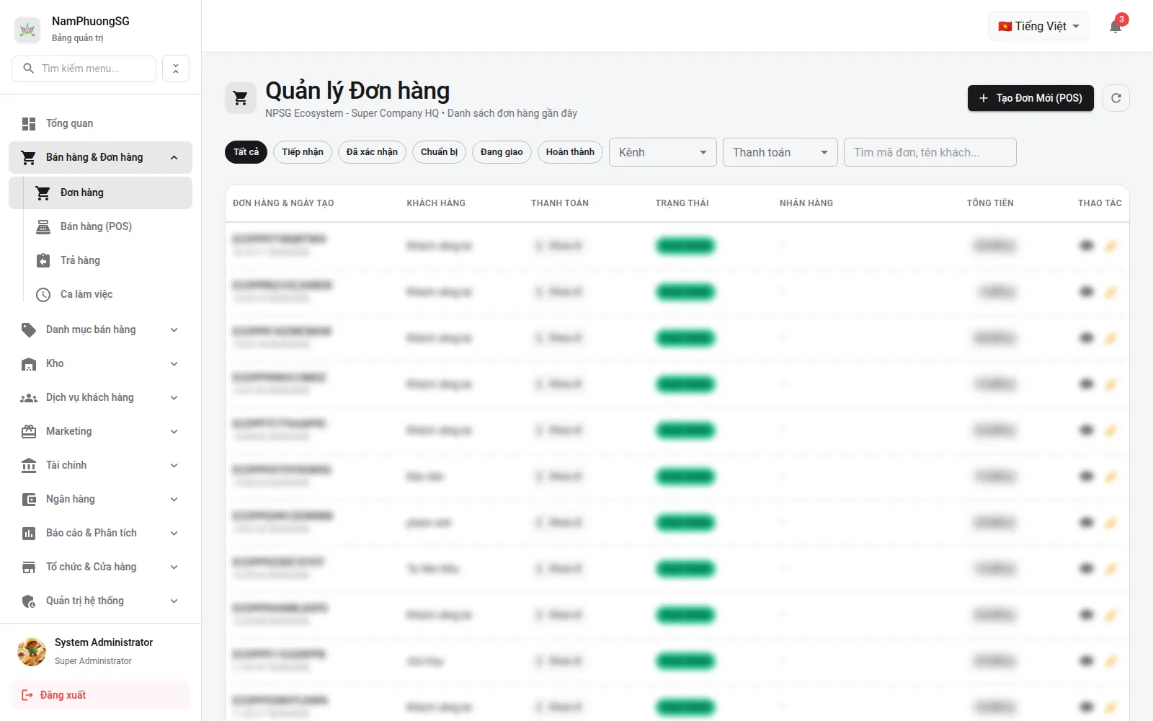Click Tạo Đơn Mới (POS) button

click(1030, 98)
